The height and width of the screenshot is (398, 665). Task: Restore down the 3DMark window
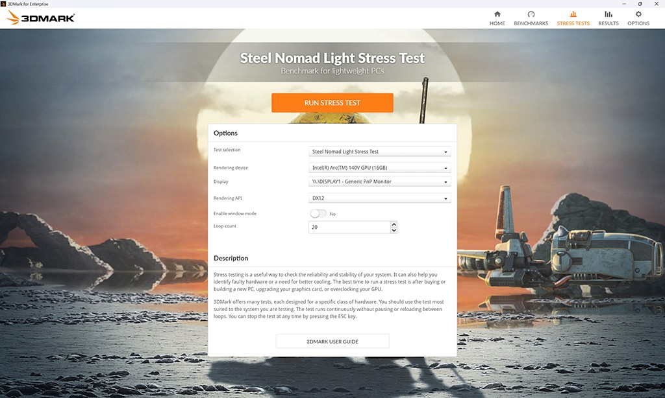tap(640, 4)
